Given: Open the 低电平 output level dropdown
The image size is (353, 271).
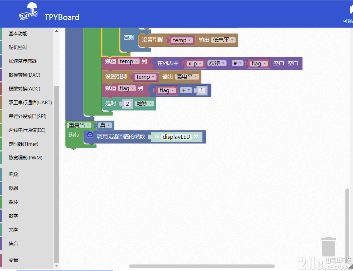Looking at the screenshot, I should [224, 40].
